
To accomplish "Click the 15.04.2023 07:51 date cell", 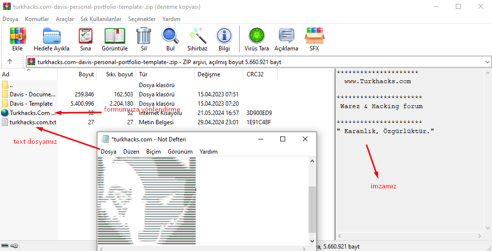I will click(218, 94).
